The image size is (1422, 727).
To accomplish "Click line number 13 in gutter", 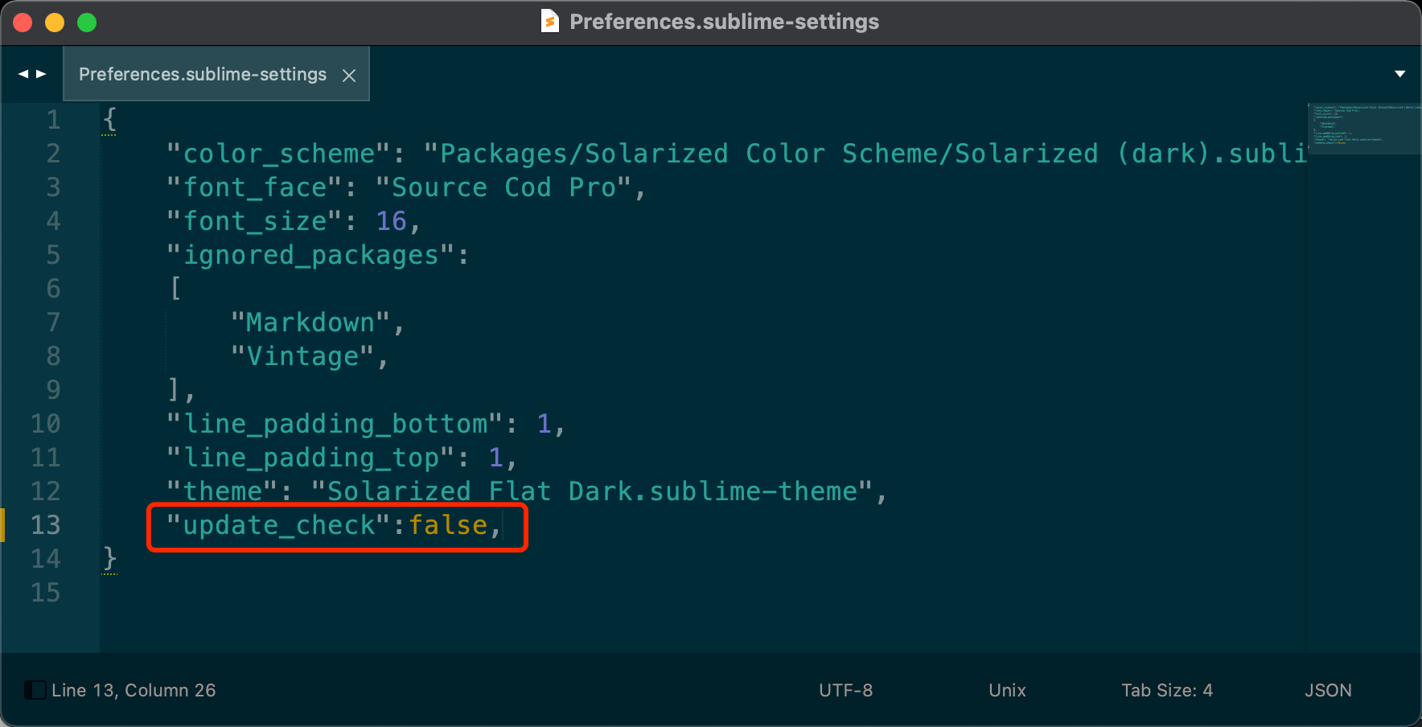I will click(46, 525).
